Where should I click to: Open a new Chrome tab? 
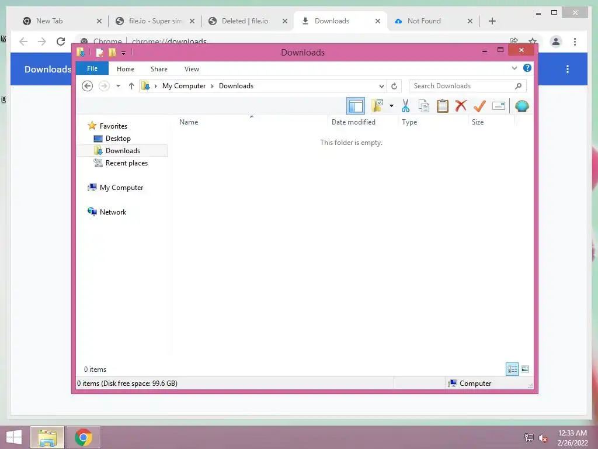[x=492, y=21]
